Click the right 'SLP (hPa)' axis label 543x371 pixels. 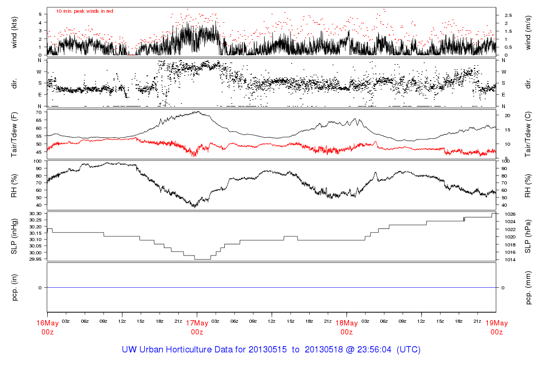click(528, 236)
